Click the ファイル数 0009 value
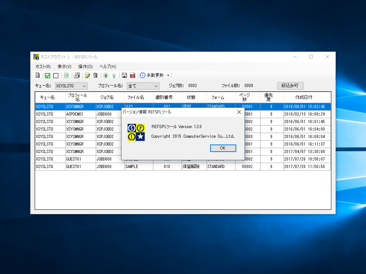The image size is (366, 274). 249,86
